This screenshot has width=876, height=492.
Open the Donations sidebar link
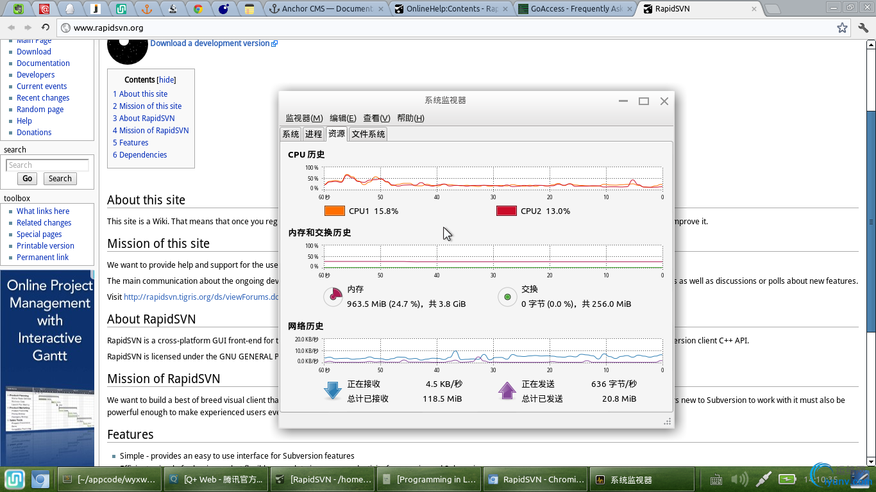coord(34,133)
